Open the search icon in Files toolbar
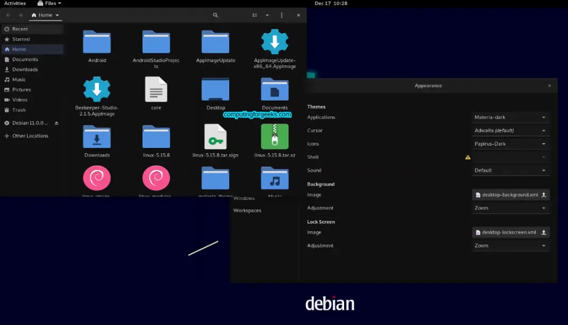The width and height of the screenshot is (568, 325). [x=215, y=15]
